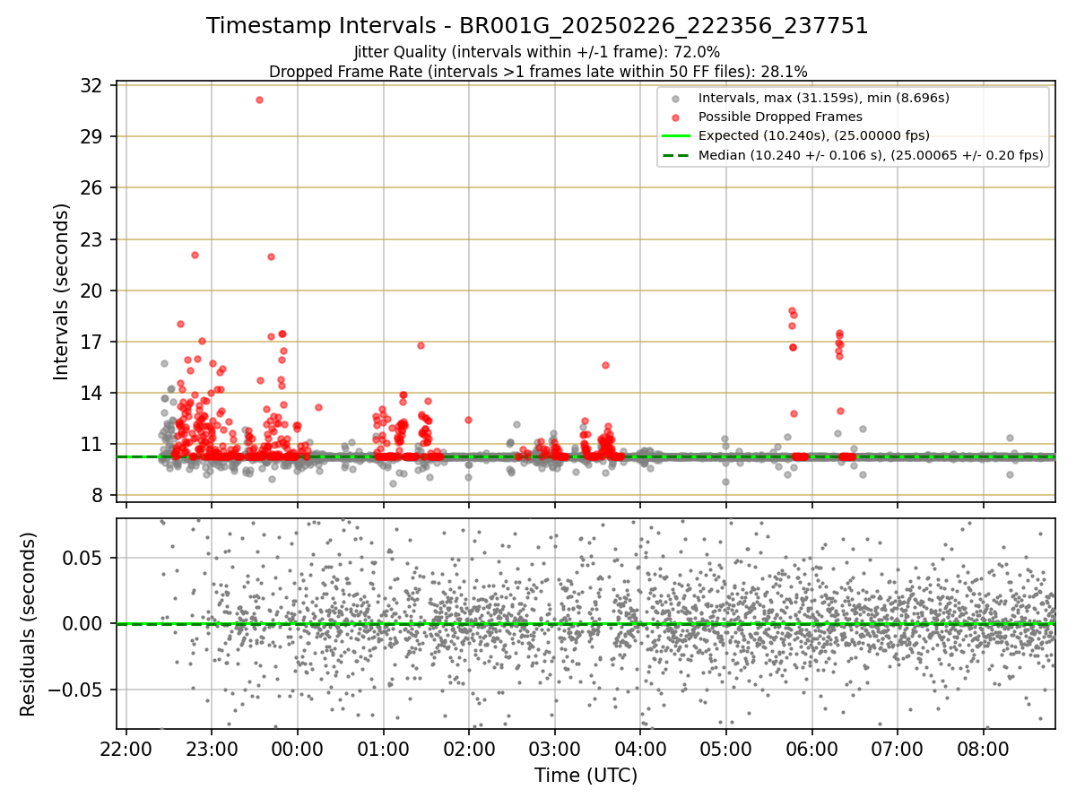
Task: Click the x-axis tick label '07:00'
Action: pyautogui.click(x=898, y=750)
